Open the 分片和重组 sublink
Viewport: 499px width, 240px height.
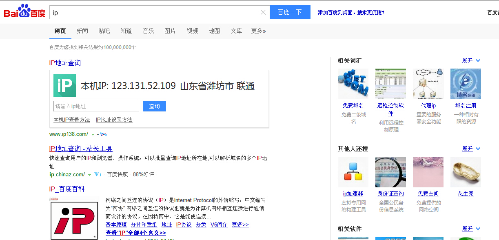(x=144, y=224)
